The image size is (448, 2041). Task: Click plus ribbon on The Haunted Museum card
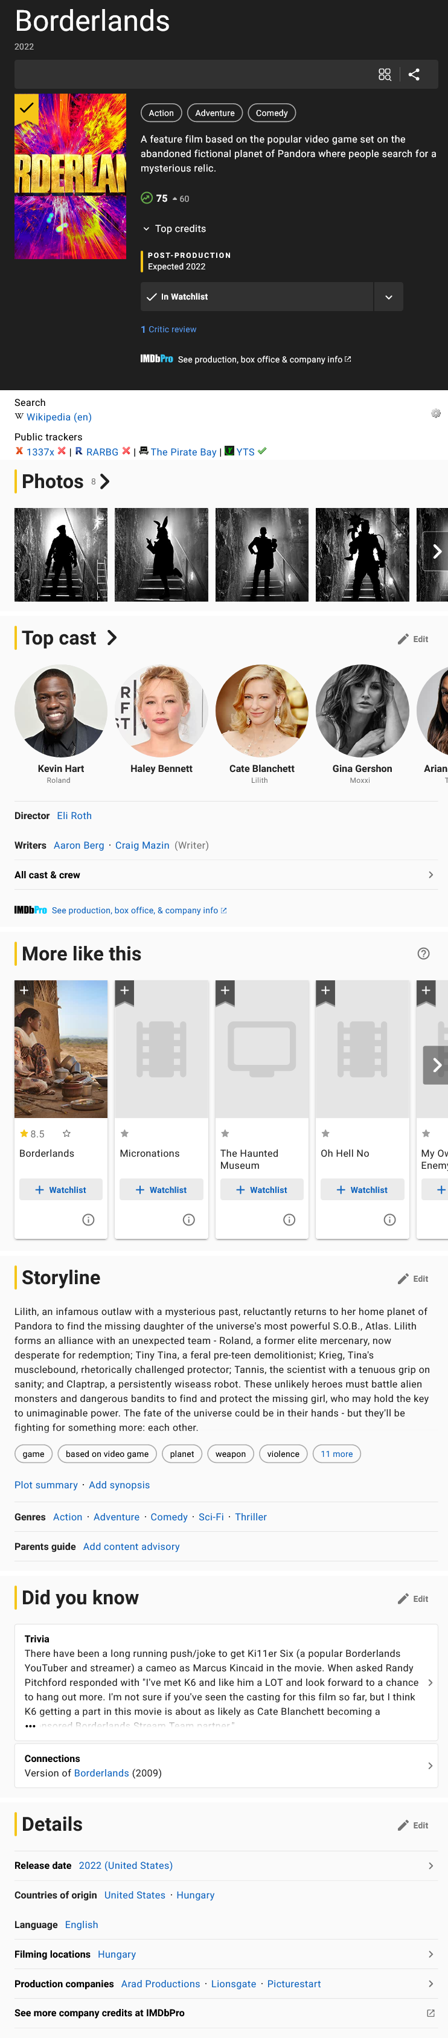pyautogui.click(x=225, y=992)
